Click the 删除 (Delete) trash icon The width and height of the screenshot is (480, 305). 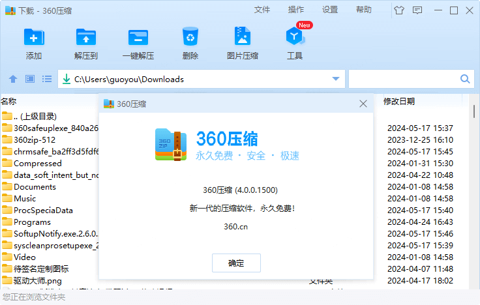pyautogui.click(x=190, y=43)
